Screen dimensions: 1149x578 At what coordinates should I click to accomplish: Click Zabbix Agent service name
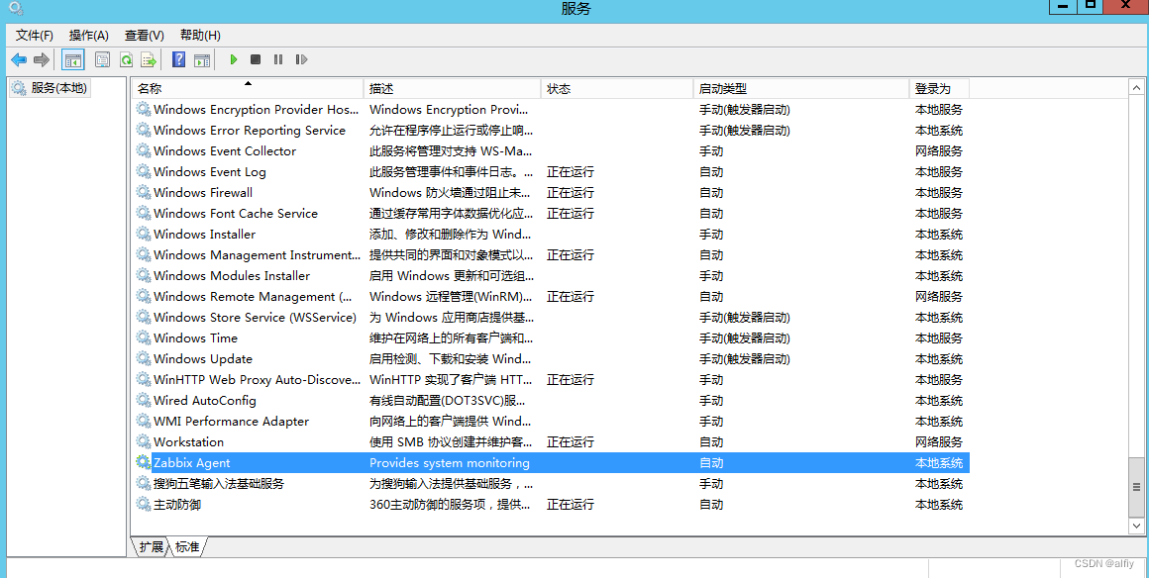click(192, 463)
